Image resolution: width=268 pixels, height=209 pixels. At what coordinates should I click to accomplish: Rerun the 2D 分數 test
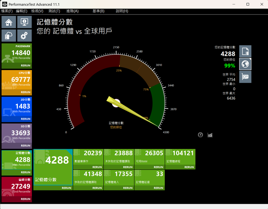[25, 119]
